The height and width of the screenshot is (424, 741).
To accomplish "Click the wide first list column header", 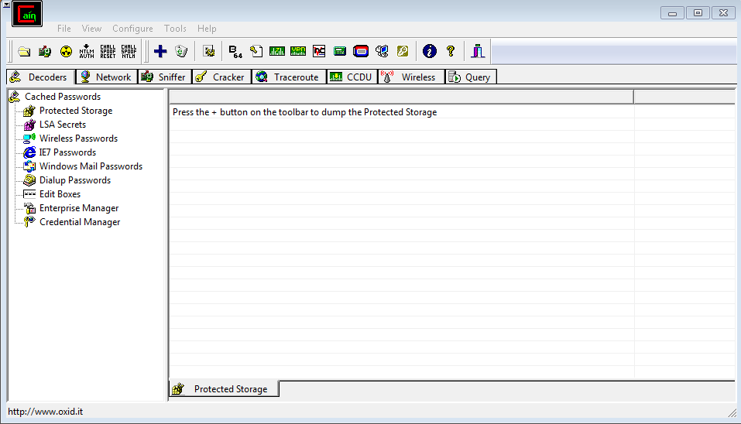I will (401, 97).
